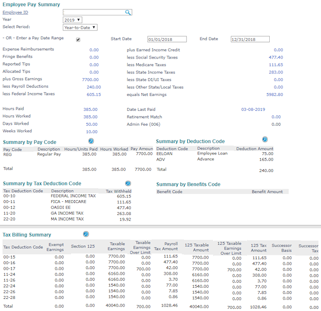Select the MA INCOME TAX row
321x311 pixels.
point(67,219)
